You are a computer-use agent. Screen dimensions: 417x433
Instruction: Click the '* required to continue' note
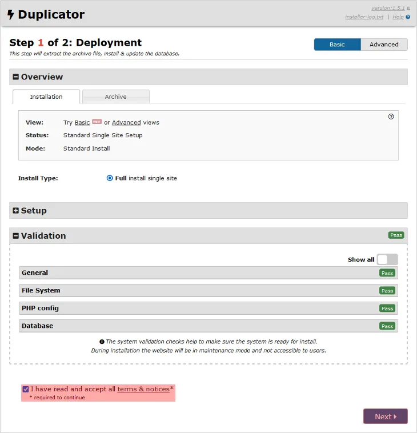pyautogui.click(x=57, y=398)
